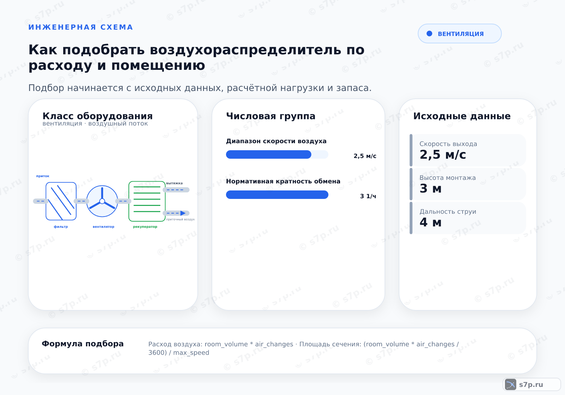Click the '3 м' mounting height value

click(430, 189)
